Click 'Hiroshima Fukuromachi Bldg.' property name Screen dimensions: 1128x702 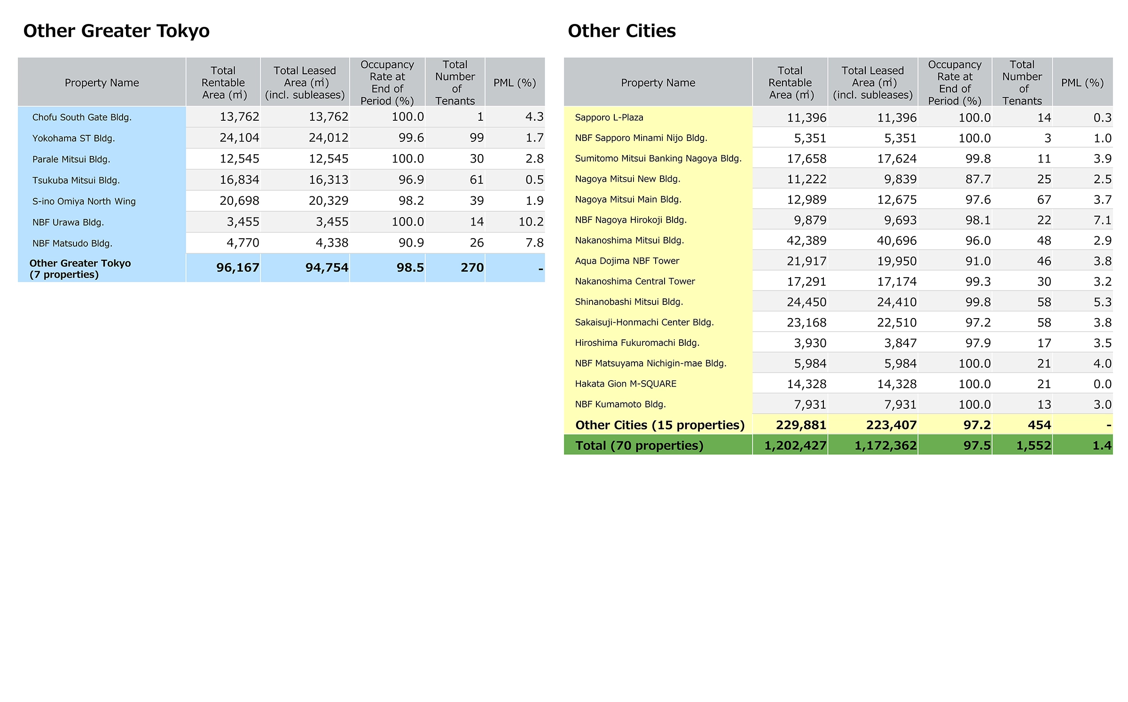point(637,343)
